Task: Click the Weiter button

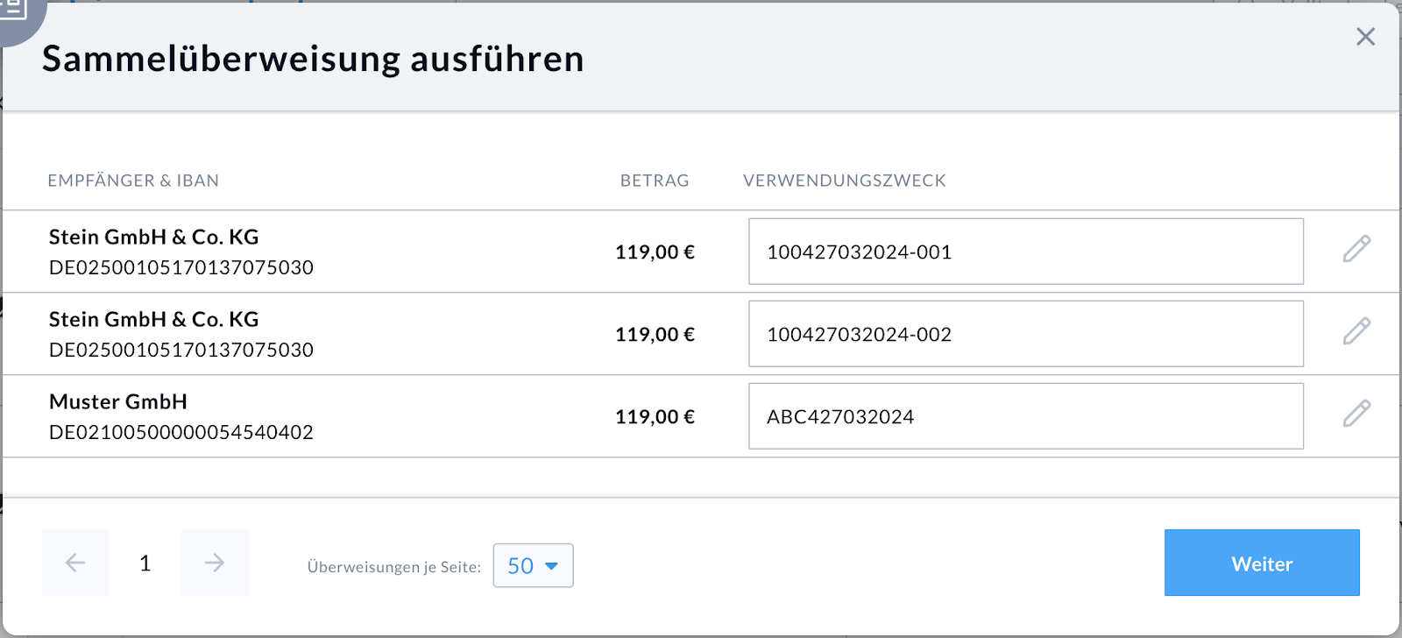Action: [x=1262, y=563]
